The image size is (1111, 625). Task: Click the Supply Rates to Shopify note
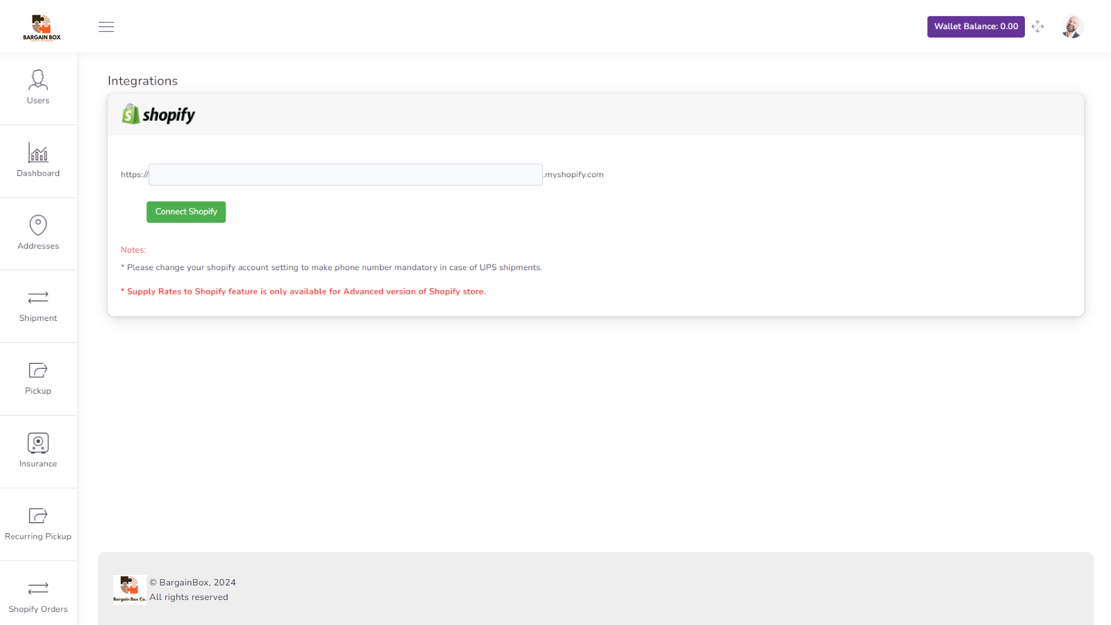(x=303, y=292)
